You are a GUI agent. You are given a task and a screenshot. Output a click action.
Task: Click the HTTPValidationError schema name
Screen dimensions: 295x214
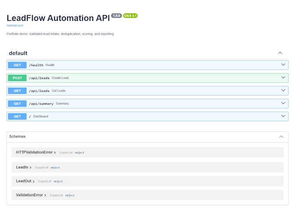point(34,152)
